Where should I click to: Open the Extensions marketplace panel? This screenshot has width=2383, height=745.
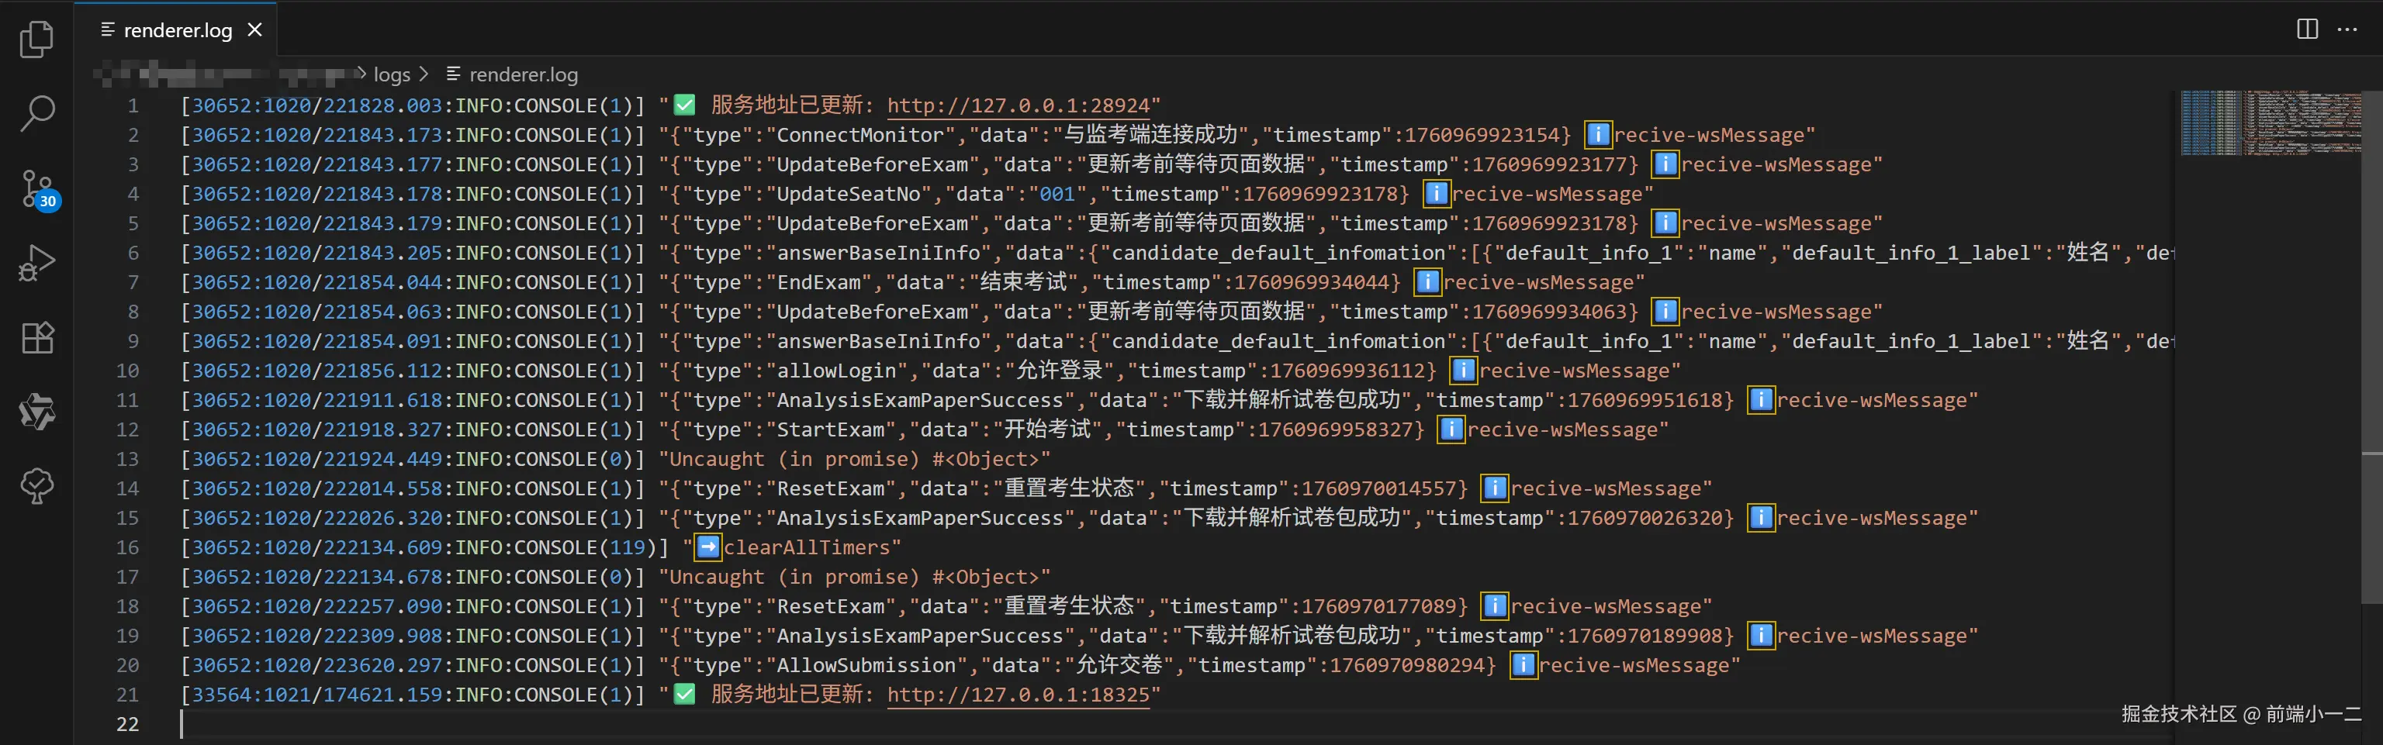[x=36, y=336]
